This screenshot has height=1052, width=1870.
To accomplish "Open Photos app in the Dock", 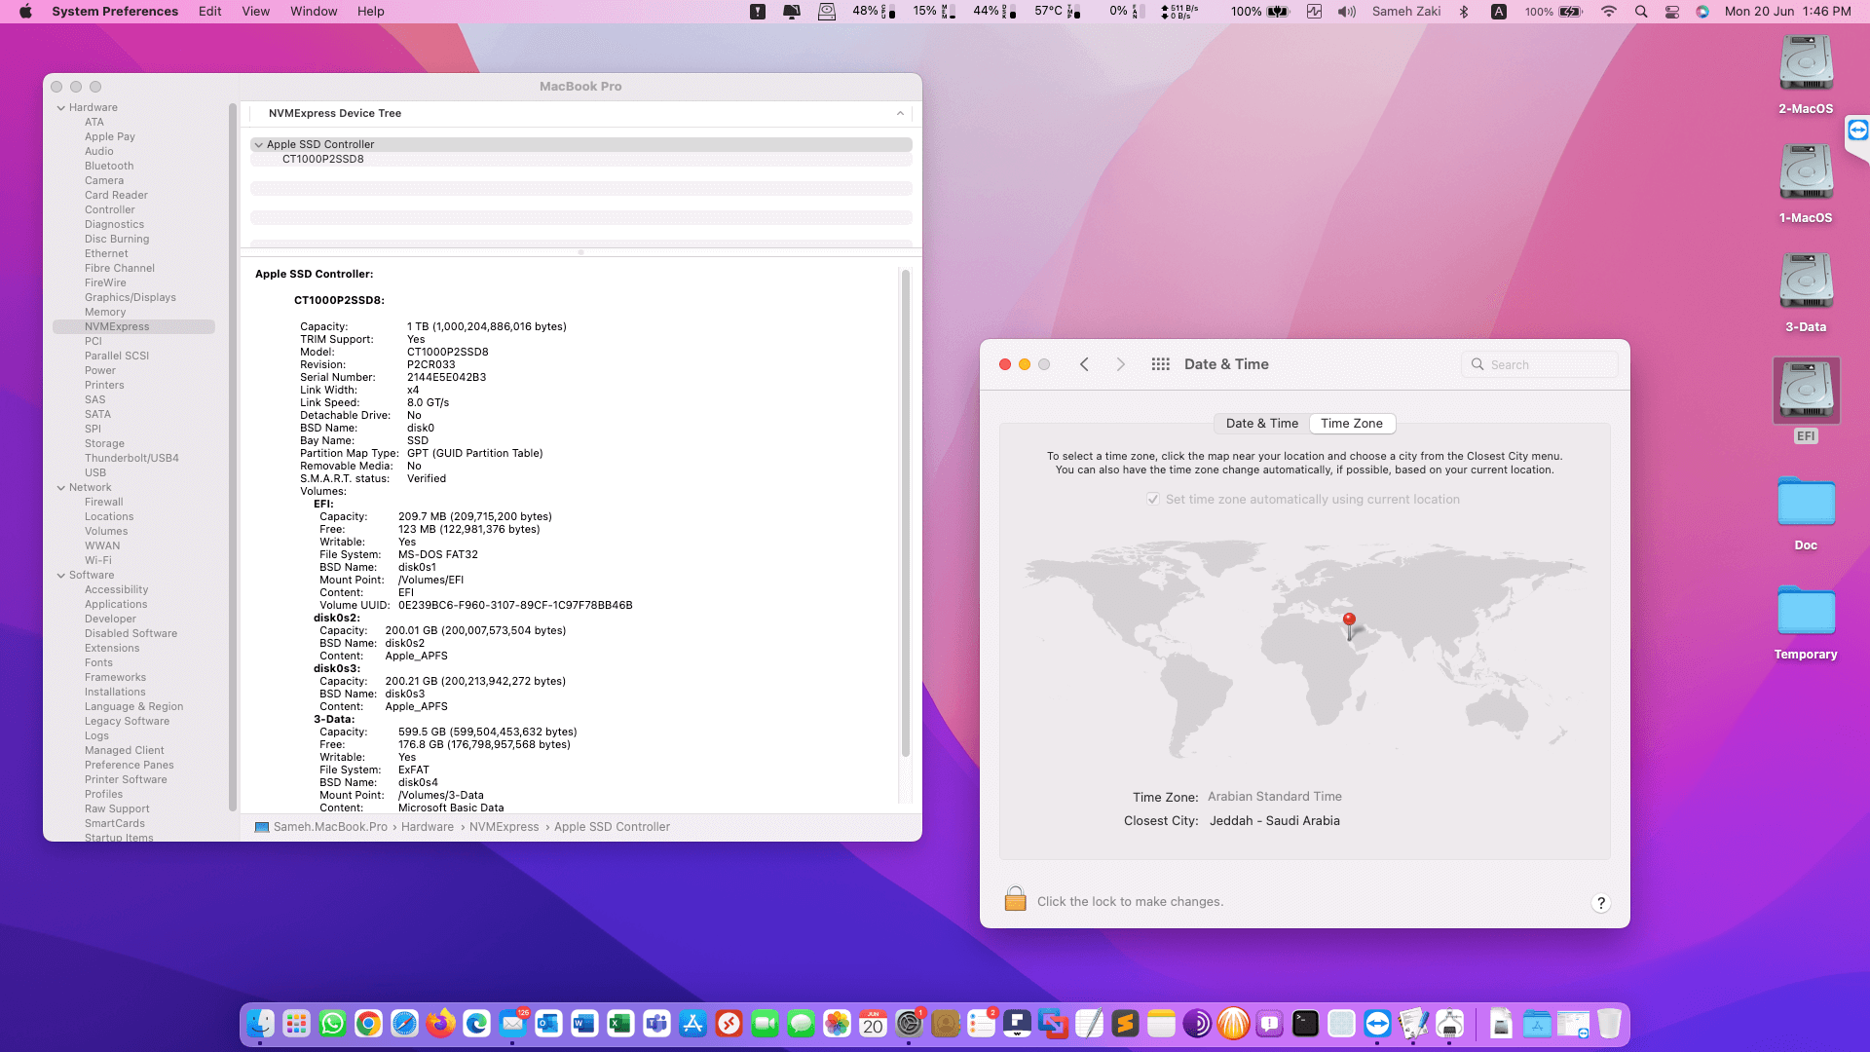I will coord(837,1024).
